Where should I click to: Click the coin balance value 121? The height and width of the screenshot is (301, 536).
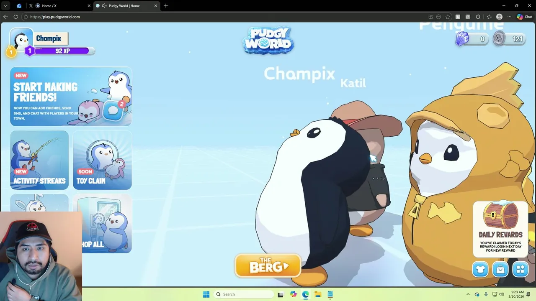(x=518, y=39)
